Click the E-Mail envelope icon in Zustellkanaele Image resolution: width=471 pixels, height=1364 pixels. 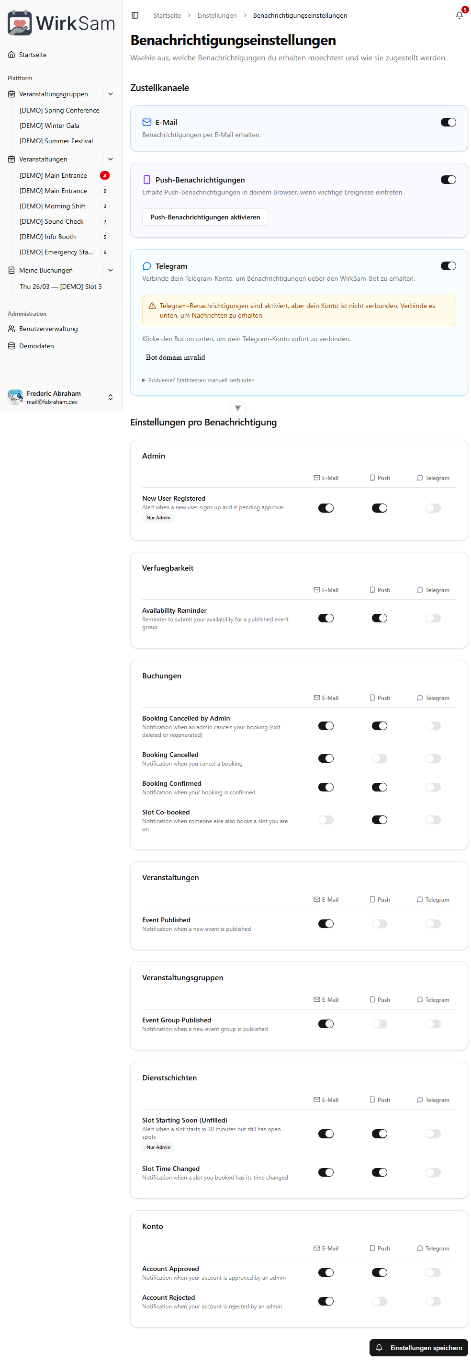click(146, 122)
